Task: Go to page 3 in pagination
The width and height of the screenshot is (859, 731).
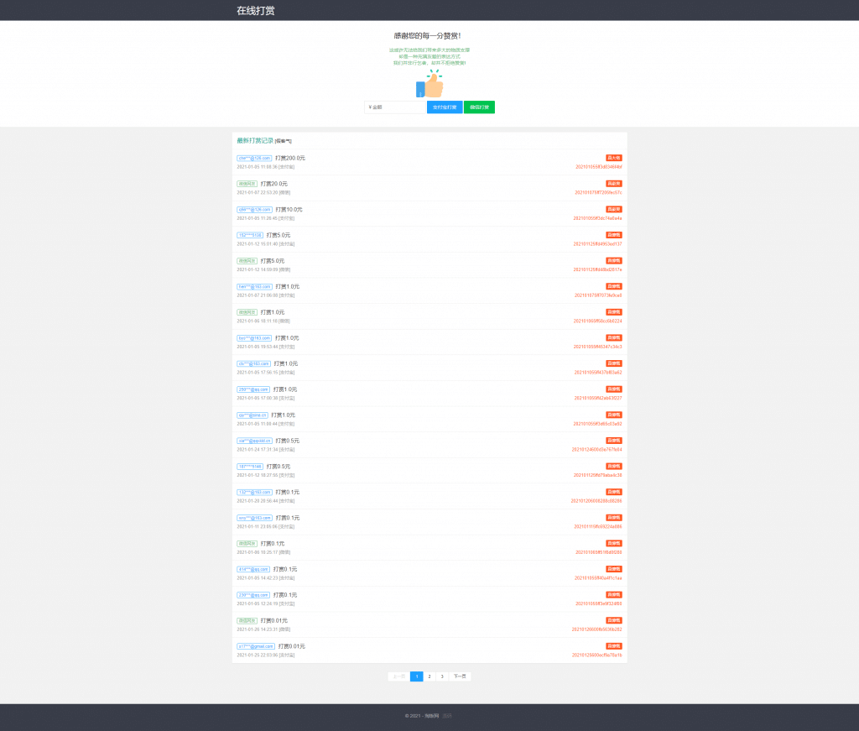Action: coord(442,676)
